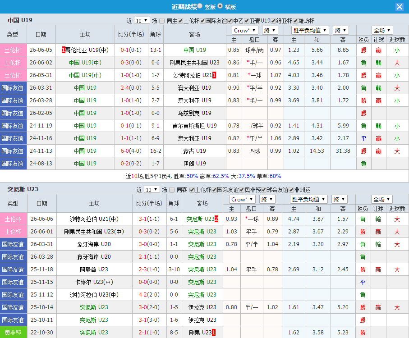Image resolution: width=409 pixels, height=338 pixels.
Task: Toggle 奥非预 filter checkbox
Action: pos(242,190)
